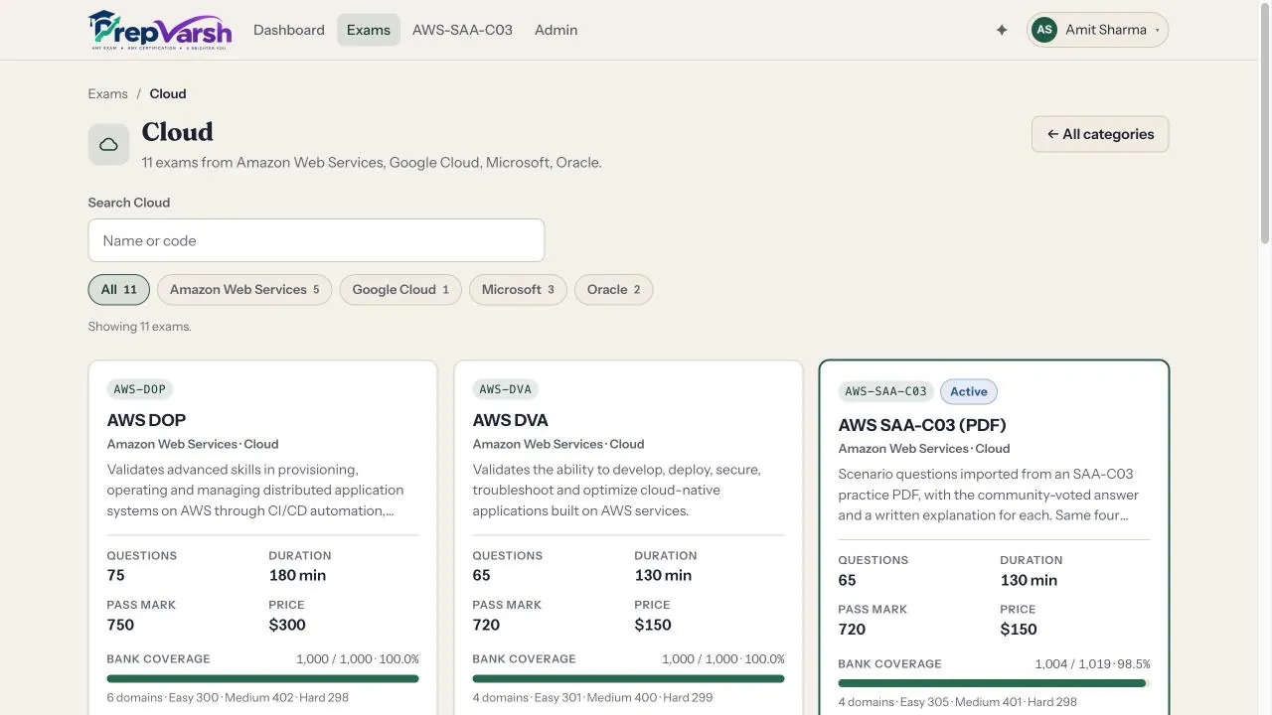Go to the AWS-SAA-C03 nav item

click(x=462, y=30)
